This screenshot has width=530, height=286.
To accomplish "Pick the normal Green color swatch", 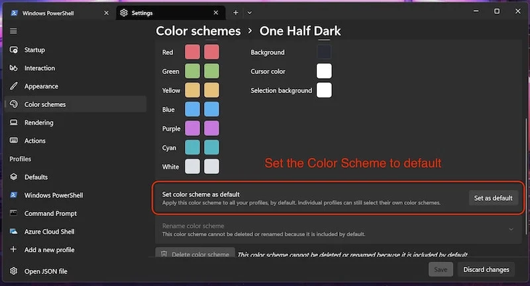I will point(192,71).
